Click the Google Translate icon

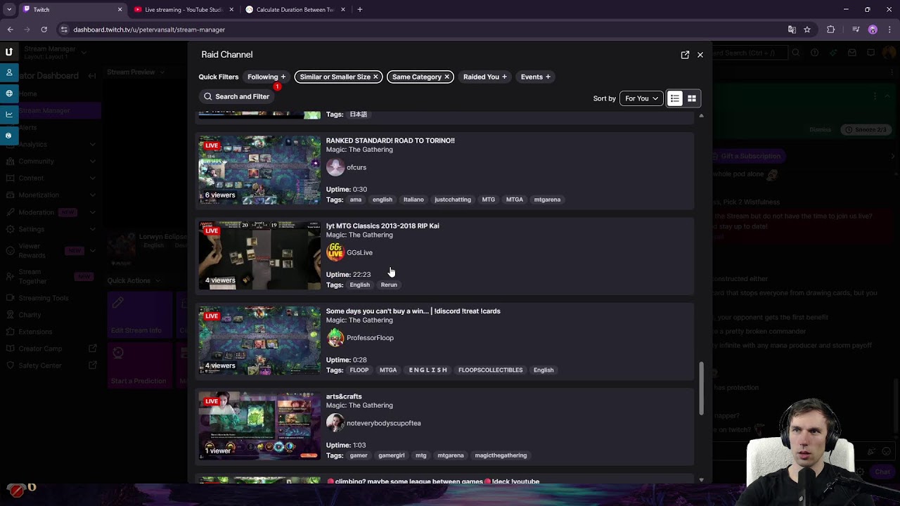tap(792, 30)
